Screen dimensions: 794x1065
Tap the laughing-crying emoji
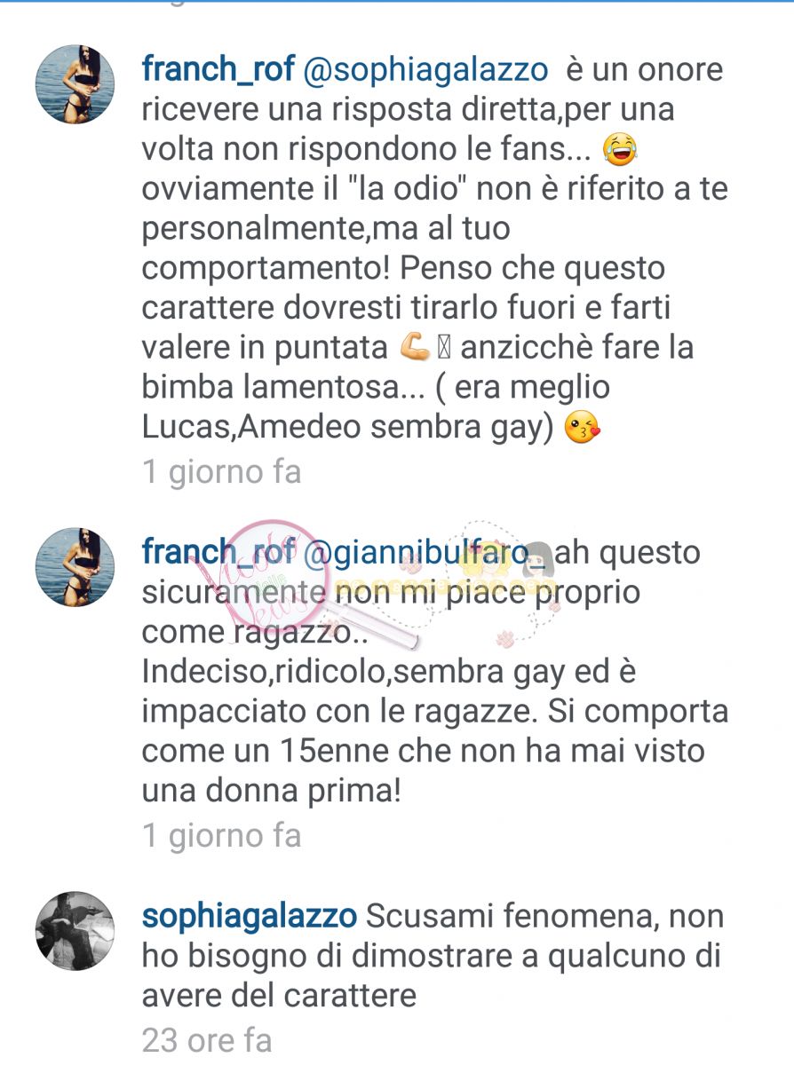tap(621, 150)
